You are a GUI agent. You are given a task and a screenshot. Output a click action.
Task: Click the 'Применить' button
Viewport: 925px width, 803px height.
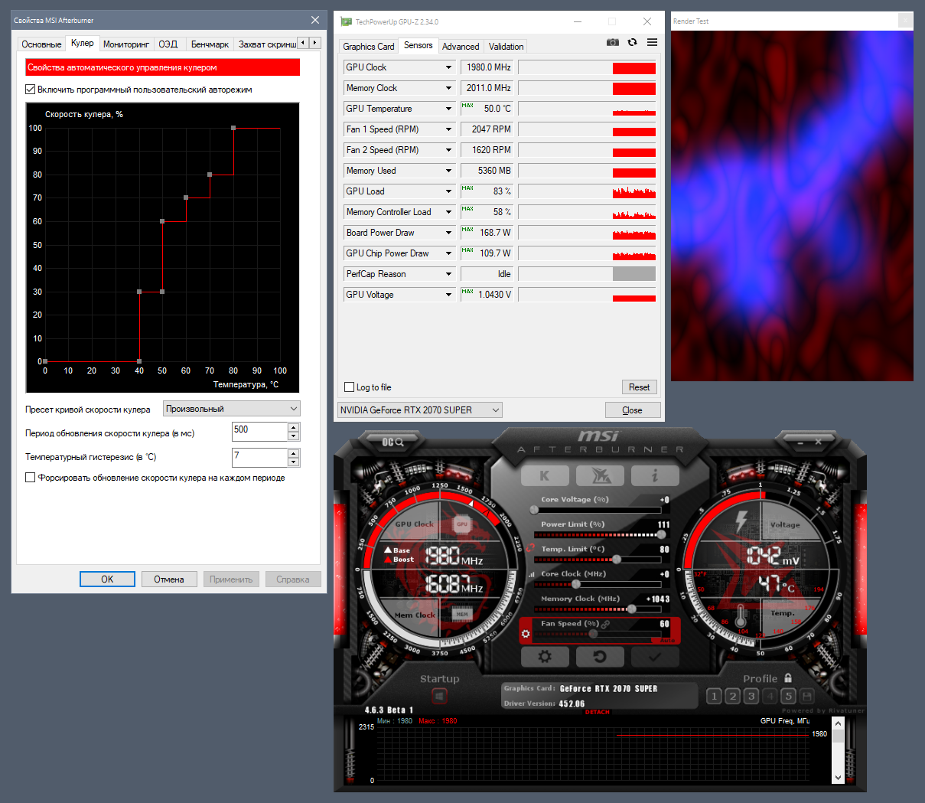click(x=231, y=579)
